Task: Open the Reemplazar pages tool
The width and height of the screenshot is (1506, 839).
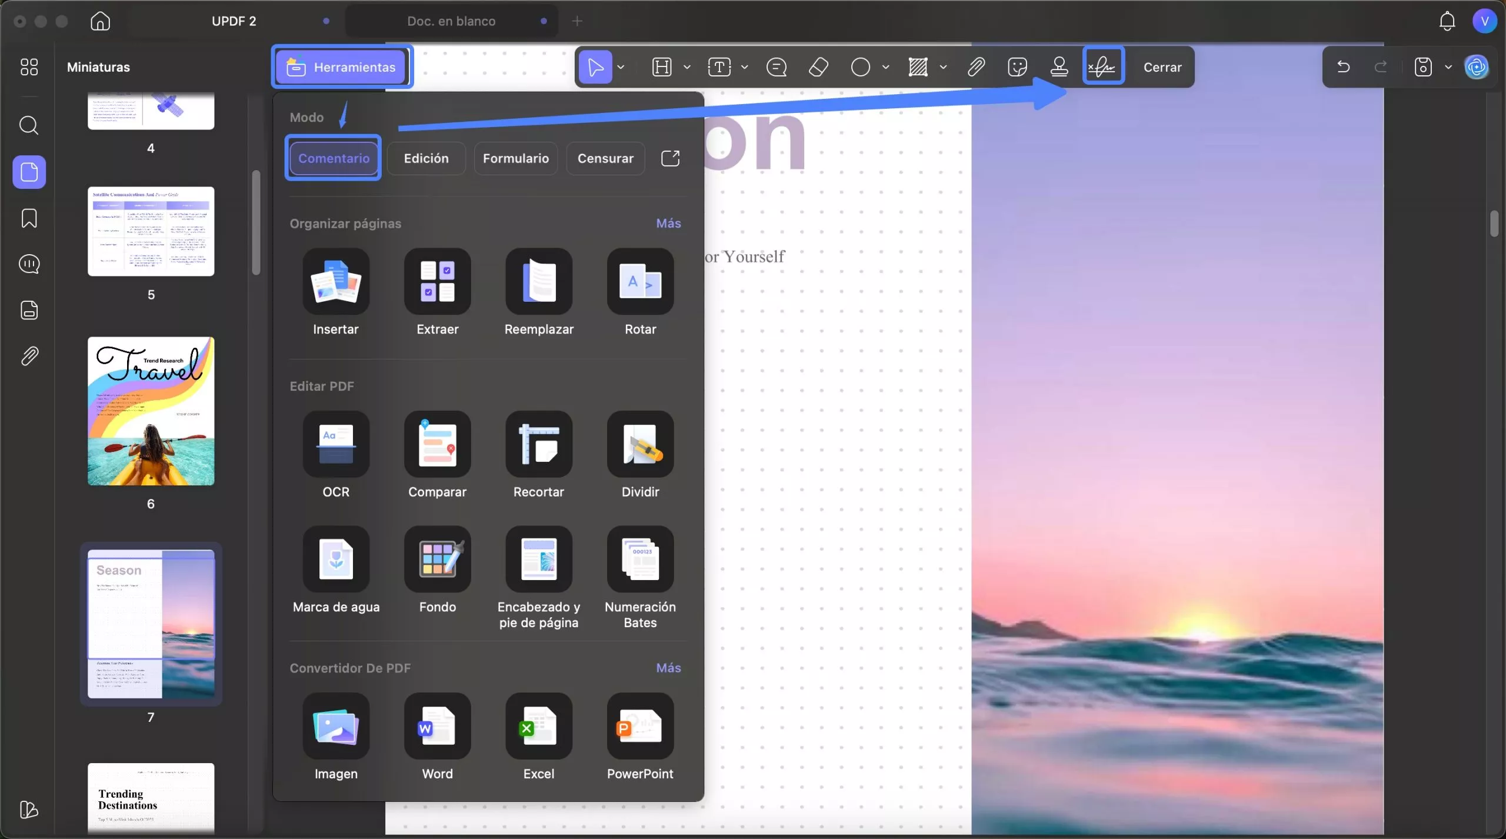Action: [539, 292]
